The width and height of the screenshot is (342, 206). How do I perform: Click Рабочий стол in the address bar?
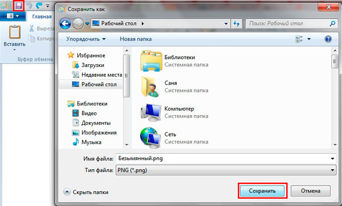coord(119,23)
